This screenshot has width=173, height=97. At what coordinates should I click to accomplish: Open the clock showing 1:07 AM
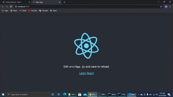[x=162, y=95]
